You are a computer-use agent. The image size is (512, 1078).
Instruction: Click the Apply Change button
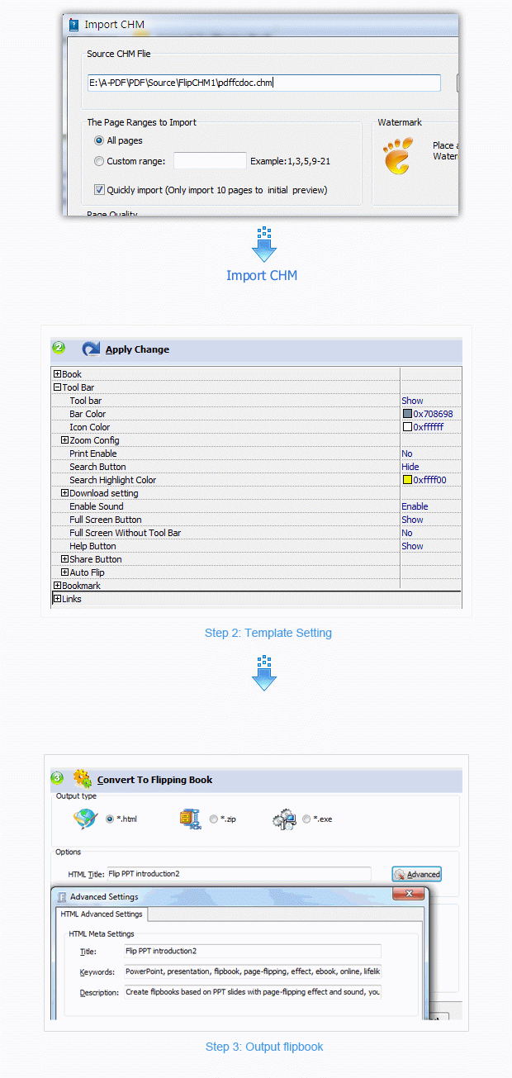tap(137, 349)
